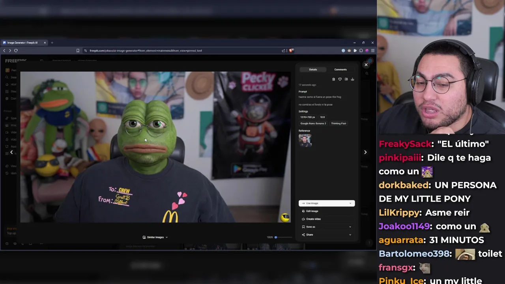Open the reference image thumbnail
This screenshot has width=505, height=284.
tap(305, 140)
